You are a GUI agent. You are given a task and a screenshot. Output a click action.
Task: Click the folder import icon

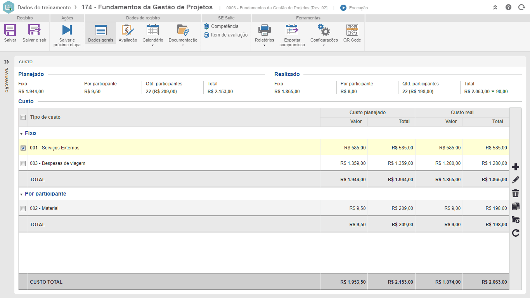pyautogui.click(x=516, y=220)
